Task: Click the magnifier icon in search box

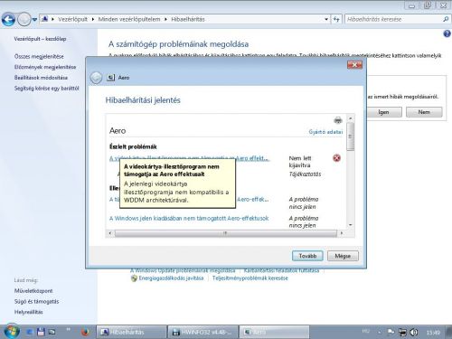Action: click(x=446, y=19)
